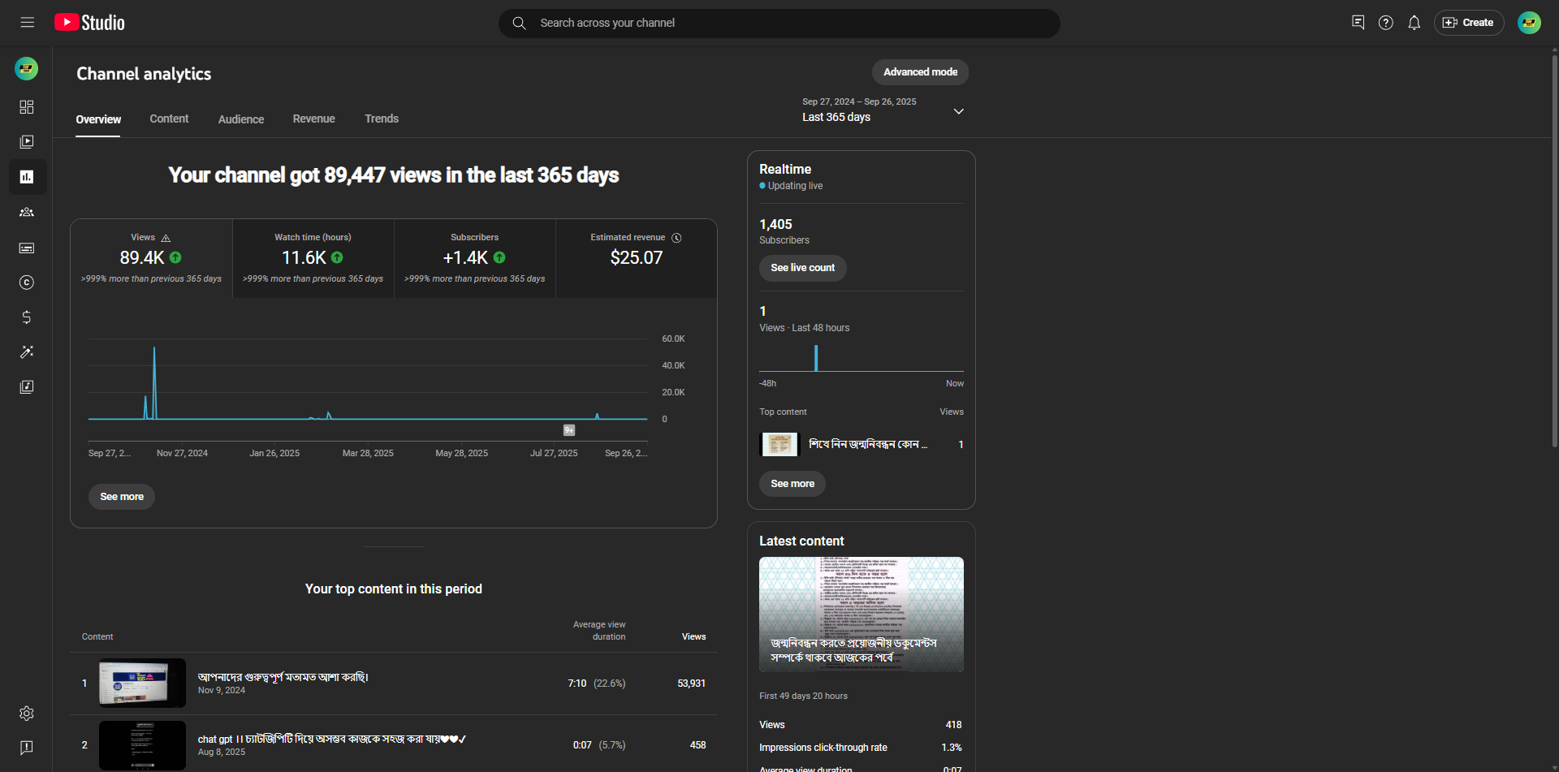
Task: Open the Dashboard icon in sidebar
Action: pyautogui.click(x=27, y=107)
